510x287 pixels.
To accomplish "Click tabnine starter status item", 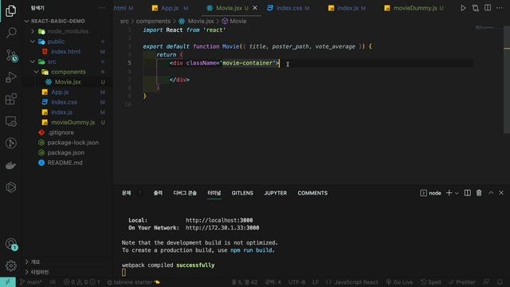I will [133, 282].
